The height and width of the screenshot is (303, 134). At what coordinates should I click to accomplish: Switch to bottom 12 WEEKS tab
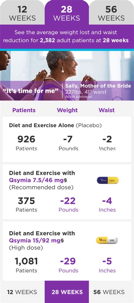(x=22, y=292)
